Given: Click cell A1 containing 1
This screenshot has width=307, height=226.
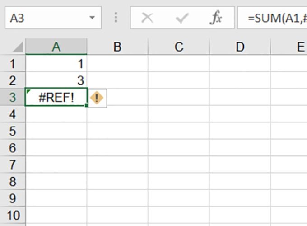Looking at the screenshot, I should 56,64.
